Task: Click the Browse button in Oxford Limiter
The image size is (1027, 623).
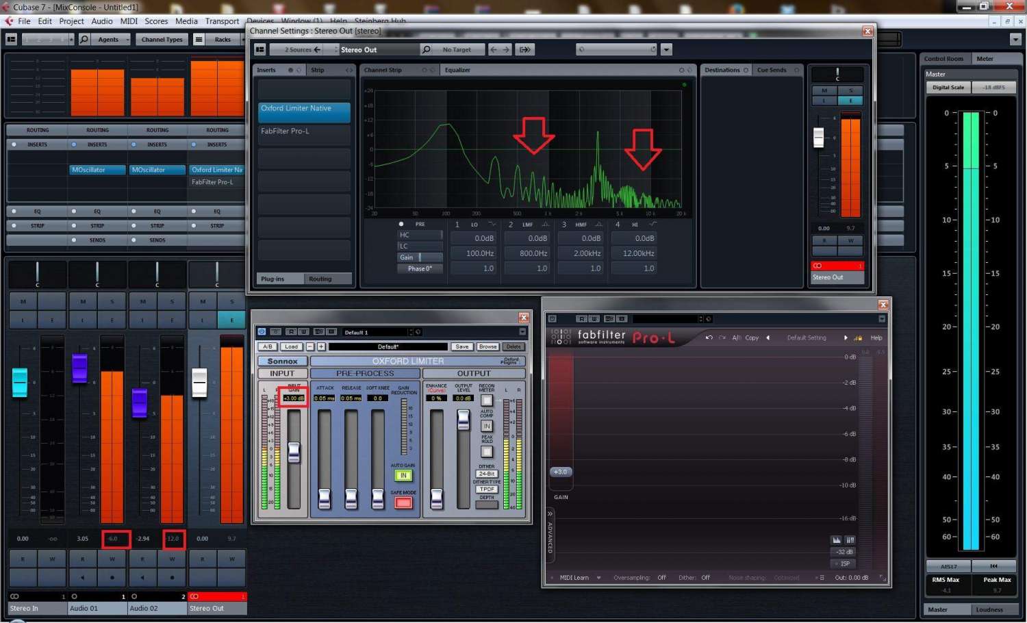Action: point(488,346)
